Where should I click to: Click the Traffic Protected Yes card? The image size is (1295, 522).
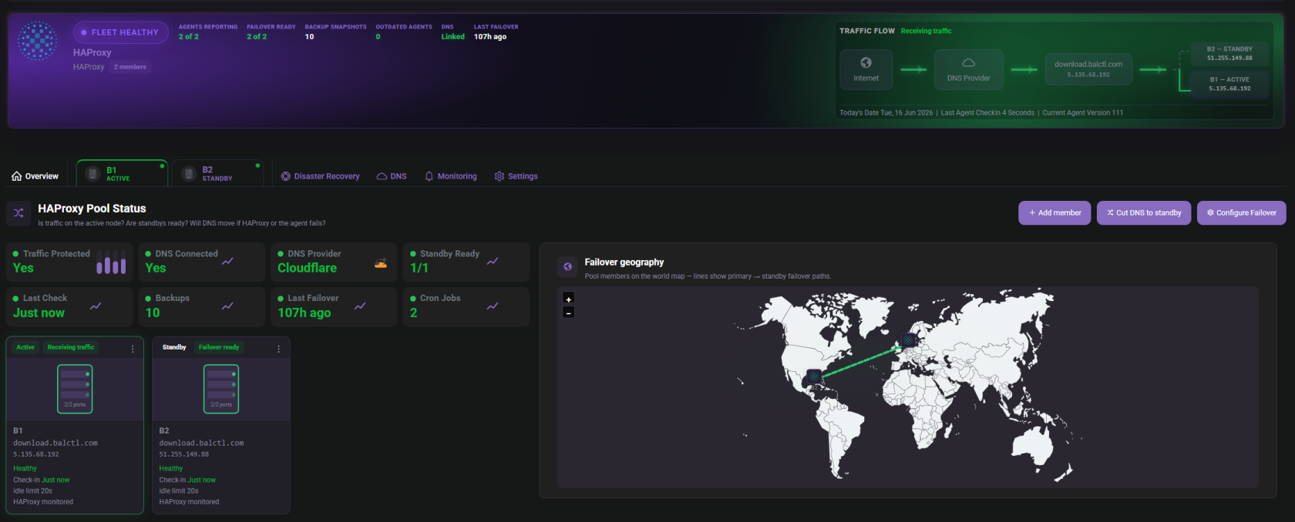(69, 262)
